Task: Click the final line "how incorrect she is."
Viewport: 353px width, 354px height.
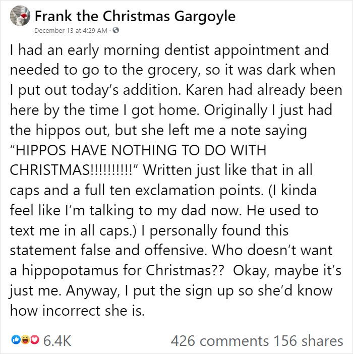Action: 77,311
